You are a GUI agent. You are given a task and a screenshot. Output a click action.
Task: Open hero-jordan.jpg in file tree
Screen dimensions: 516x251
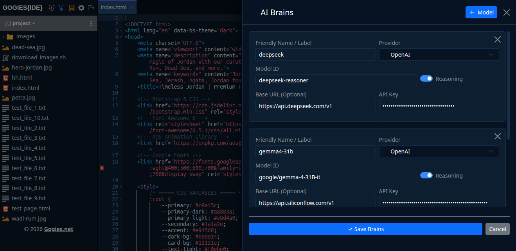(x=32, y=68)
